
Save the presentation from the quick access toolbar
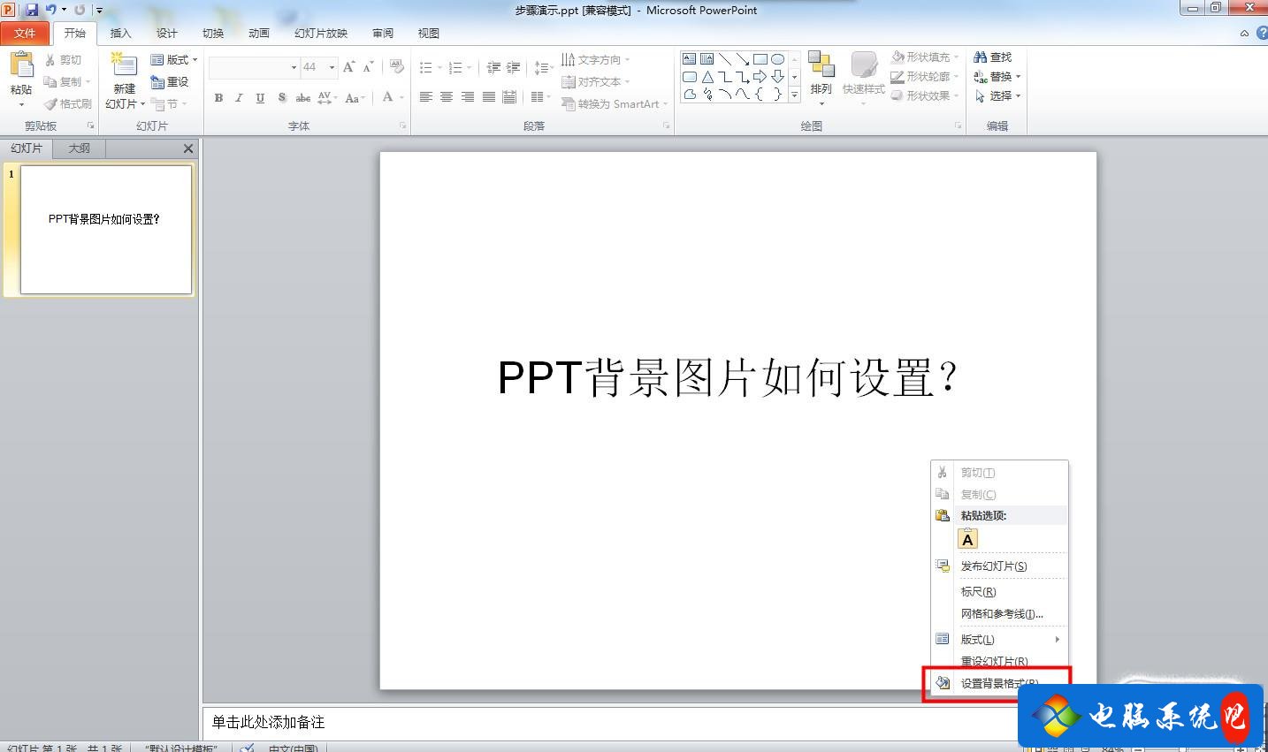pyautogui.click(x=32, y=10)
